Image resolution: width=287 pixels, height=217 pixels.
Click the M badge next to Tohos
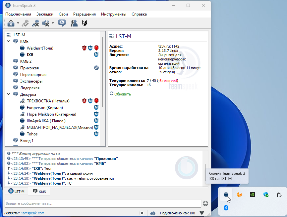[x=96, y=134]
